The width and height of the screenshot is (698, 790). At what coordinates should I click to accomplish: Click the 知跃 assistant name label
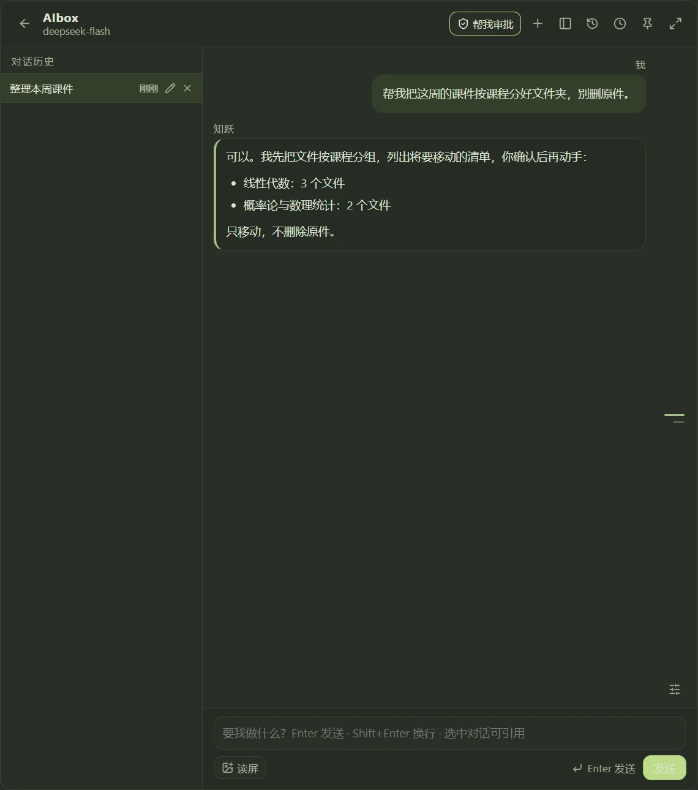[x=223, y=129]
